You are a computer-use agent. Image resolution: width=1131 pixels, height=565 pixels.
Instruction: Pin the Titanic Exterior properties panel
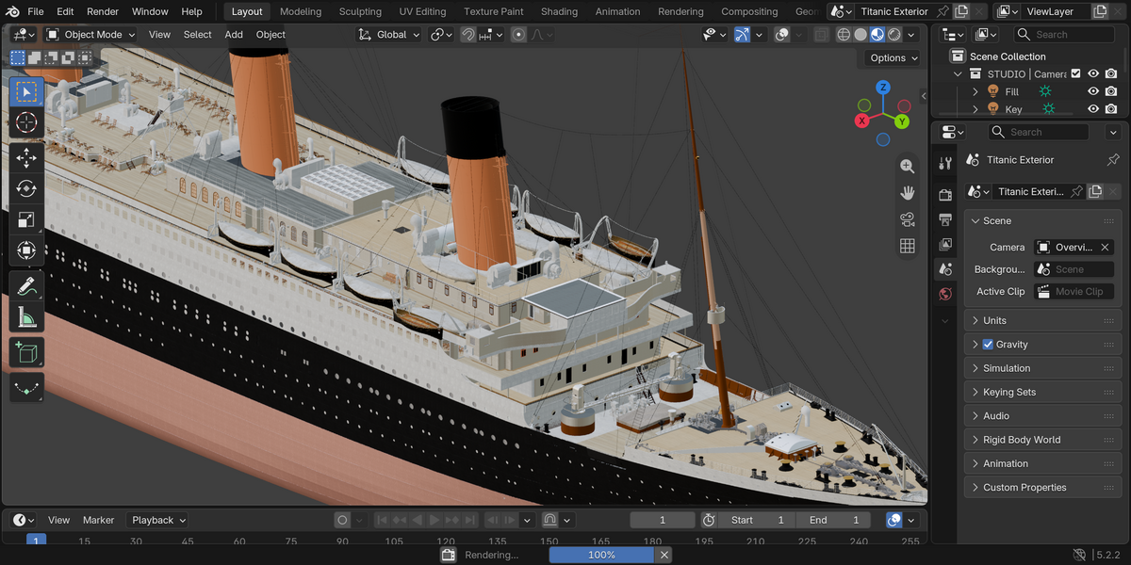click(1113, 160)
